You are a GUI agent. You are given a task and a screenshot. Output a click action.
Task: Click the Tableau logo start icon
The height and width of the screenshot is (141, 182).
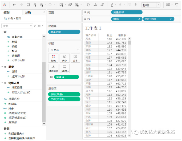[5, 5]
